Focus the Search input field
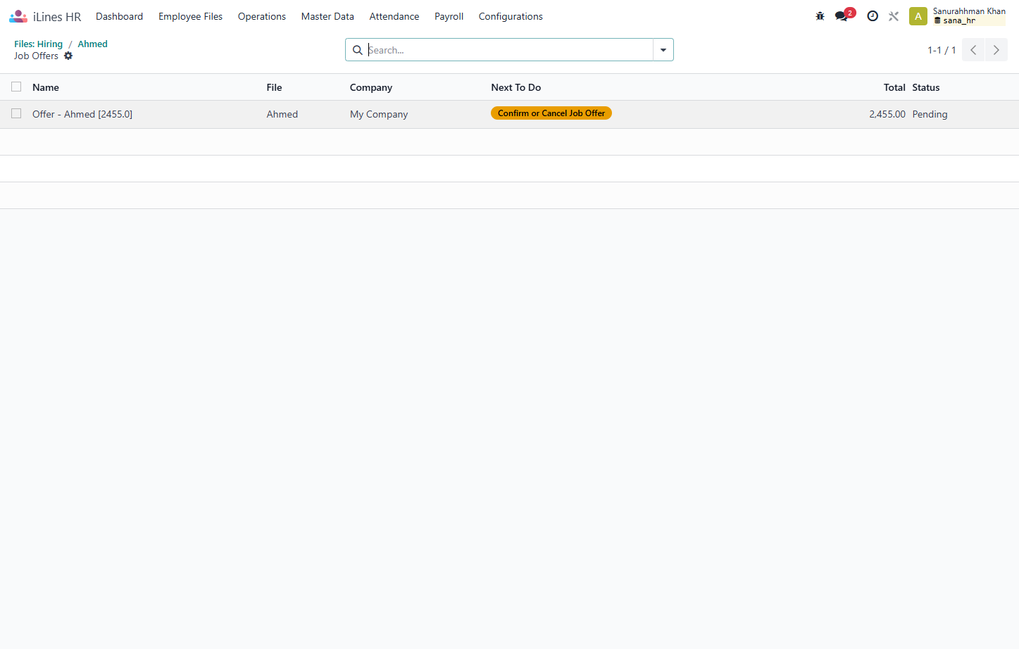1019x649 pixels. point(509,50)
